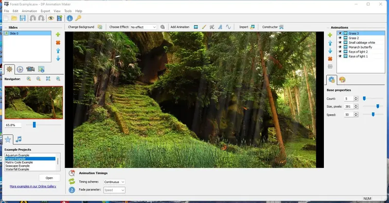Open the music note tab
Viewport: 389px width, 203px height.
pos(18,139)
